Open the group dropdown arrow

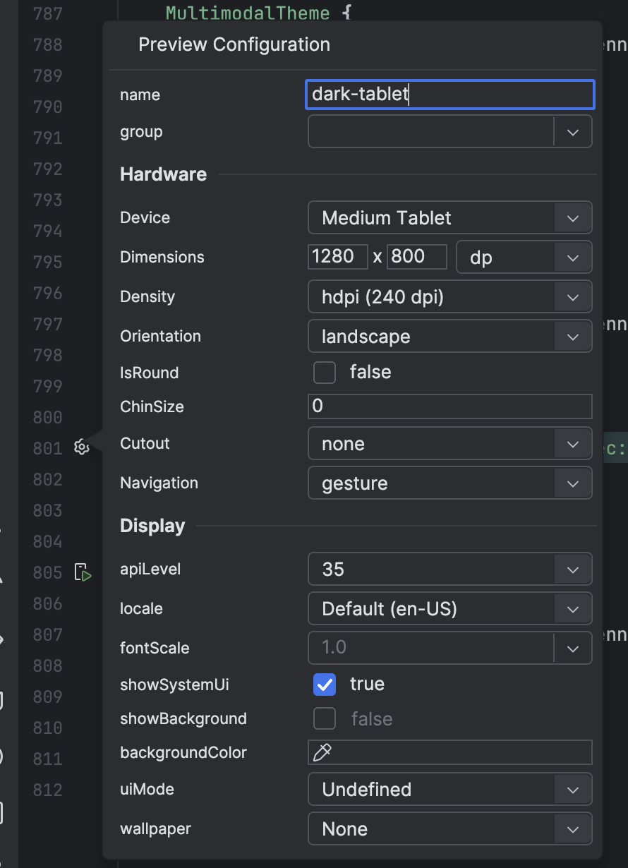[x=572, y=132]
